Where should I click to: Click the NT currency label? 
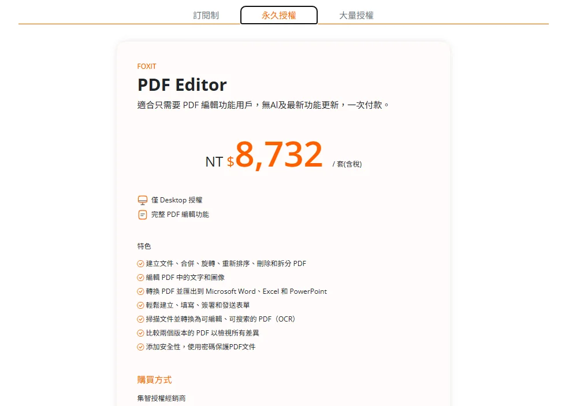(214, 162)
